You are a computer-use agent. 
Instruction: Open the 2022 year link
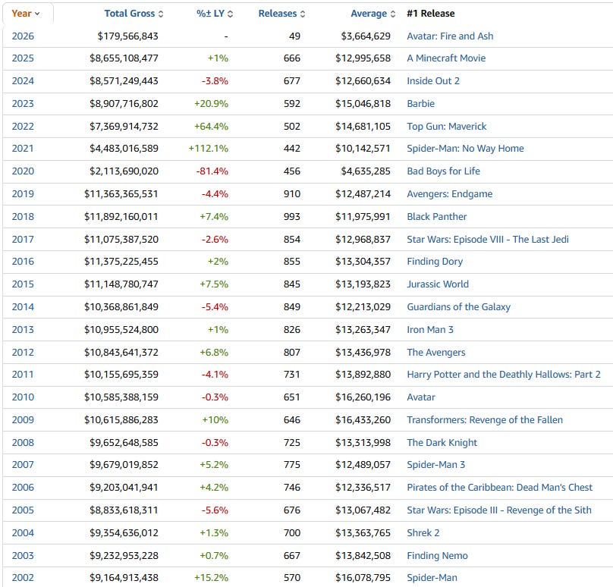23,126
